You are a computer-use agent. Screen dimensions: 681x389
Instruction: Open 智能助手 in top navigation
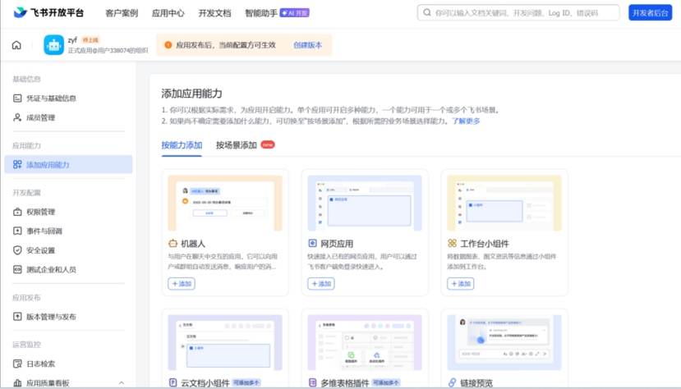click(261, 13)
